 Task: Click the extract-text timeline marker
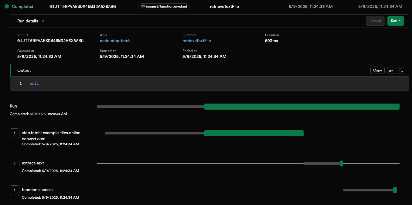[x=341, y=163]
